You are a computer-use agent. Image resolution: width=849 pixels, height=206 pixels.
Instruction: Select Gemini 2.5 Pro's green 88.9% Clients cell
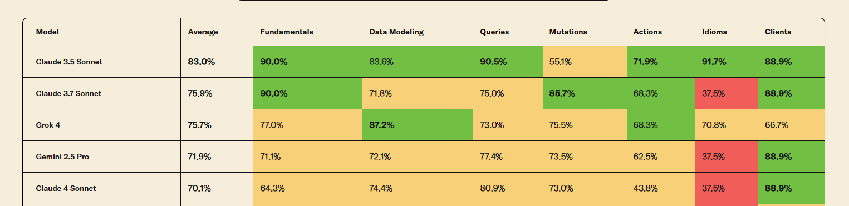pyautogui.click(x=791, y=157)
